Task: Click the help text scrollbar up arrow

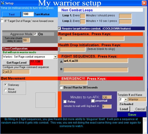Action: pyautogui.click(x=145, y=119)
